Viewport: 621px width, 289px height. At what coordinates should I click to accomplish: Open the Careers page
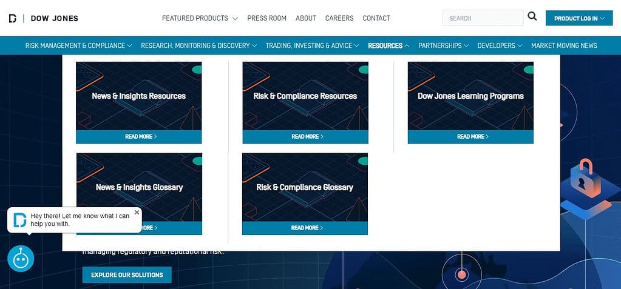point(339,18)
